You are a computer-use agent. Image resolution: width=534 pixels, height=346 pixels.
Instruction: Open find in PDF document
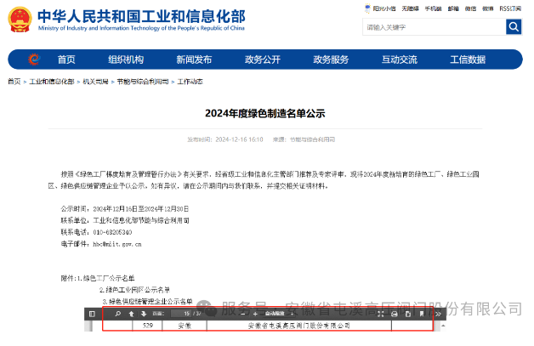point(118,314)
